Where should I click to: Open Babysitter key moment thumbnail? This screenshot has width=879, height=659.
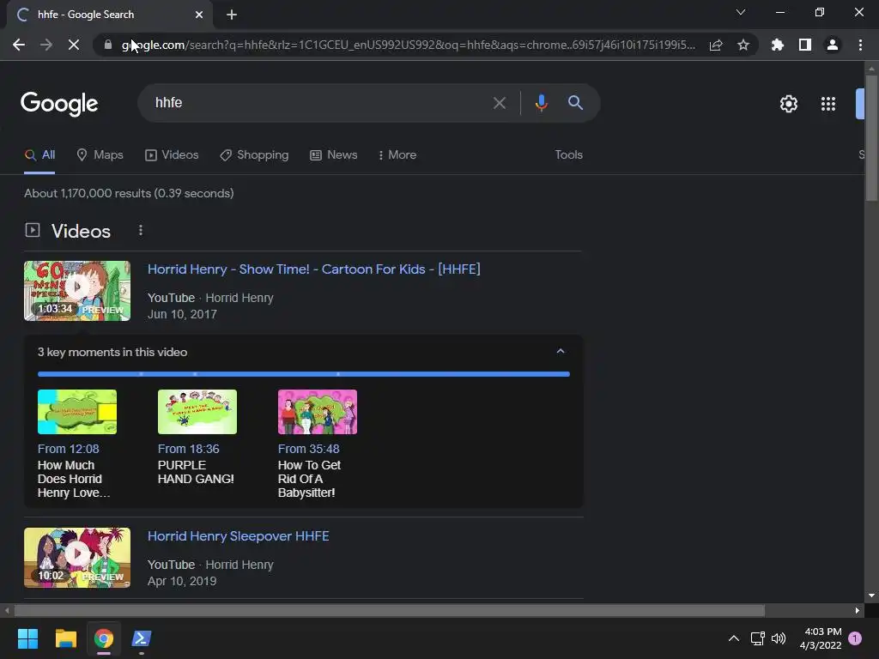coord(318,412)
